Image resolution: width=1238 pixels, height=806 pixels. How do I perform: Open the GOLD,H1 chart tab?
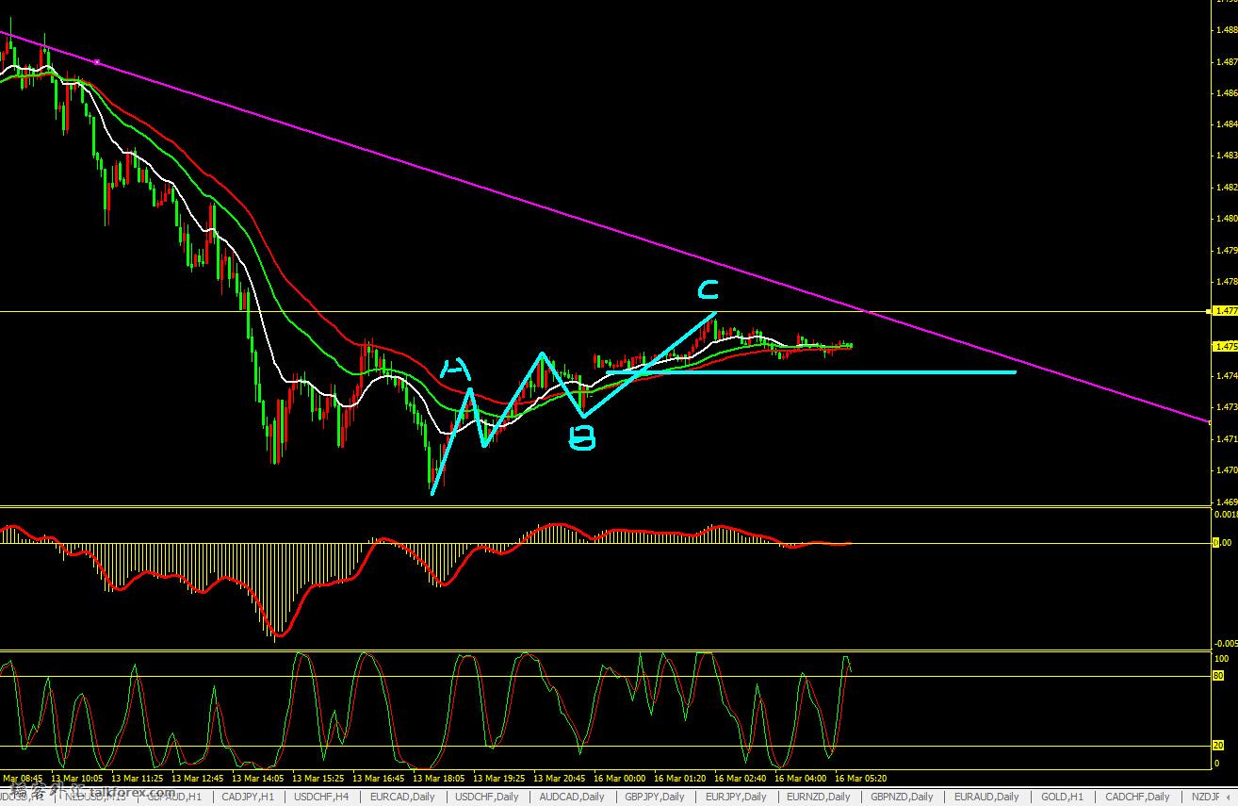(1061, 797)
